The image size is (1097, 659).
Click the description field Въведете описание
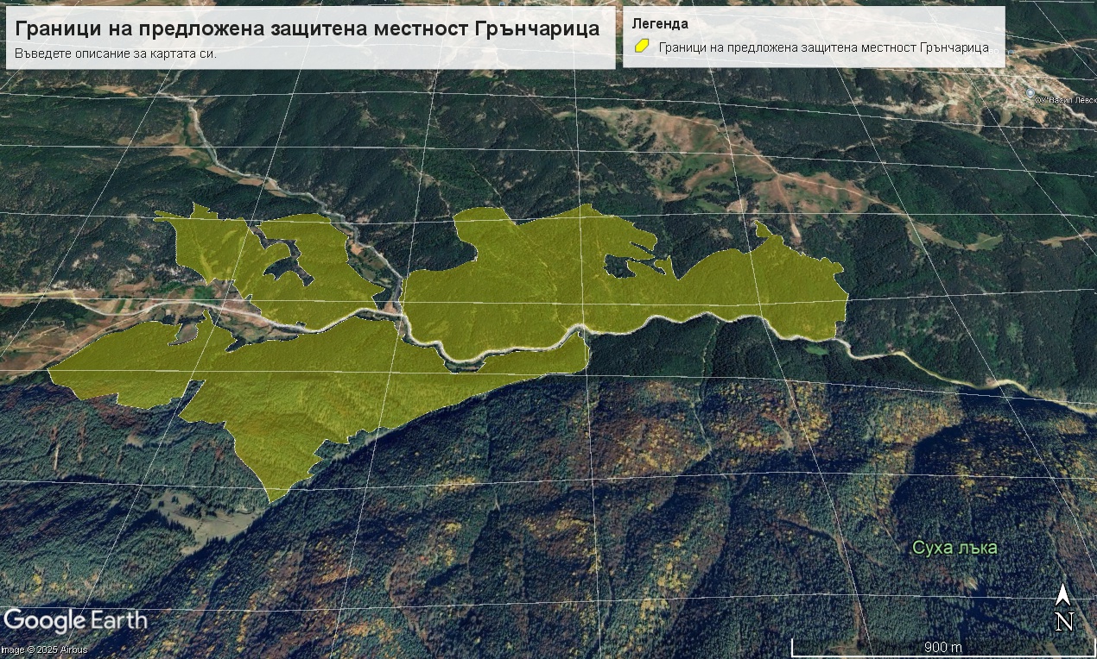point(115,53)
